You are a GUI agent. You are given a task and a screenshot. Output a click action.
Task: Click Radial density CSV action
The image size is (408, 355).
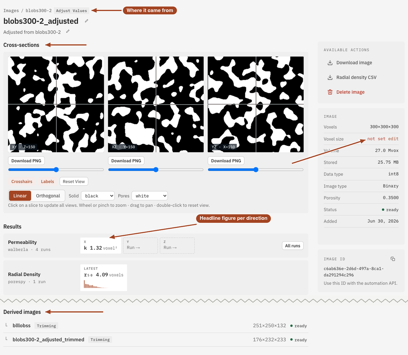[356, 77]
